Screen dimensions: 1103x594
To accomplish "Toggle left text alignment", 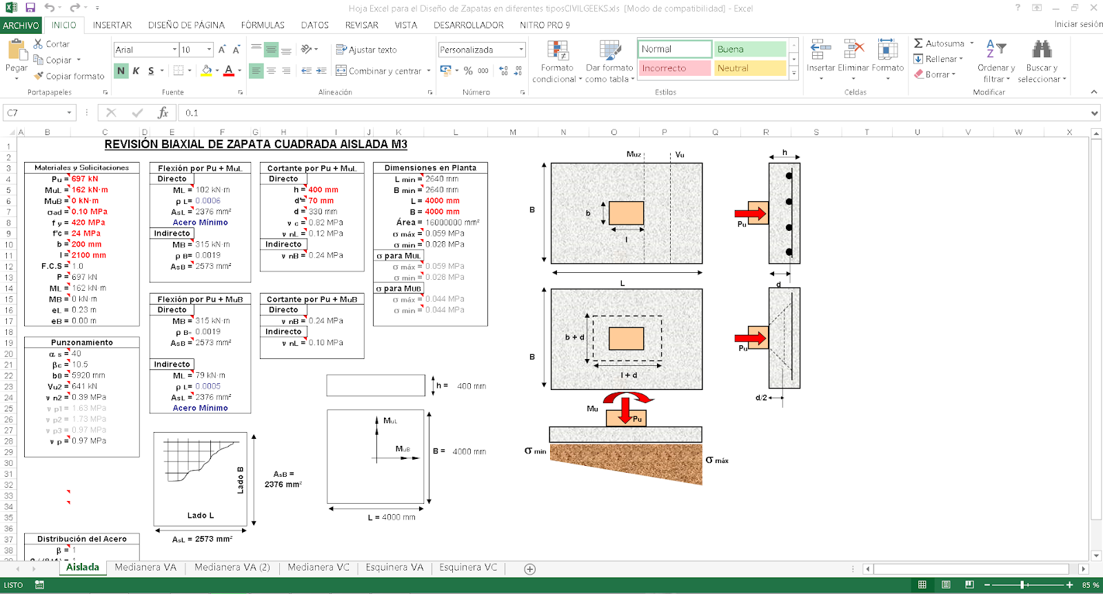I will click(x=256, y=70).
